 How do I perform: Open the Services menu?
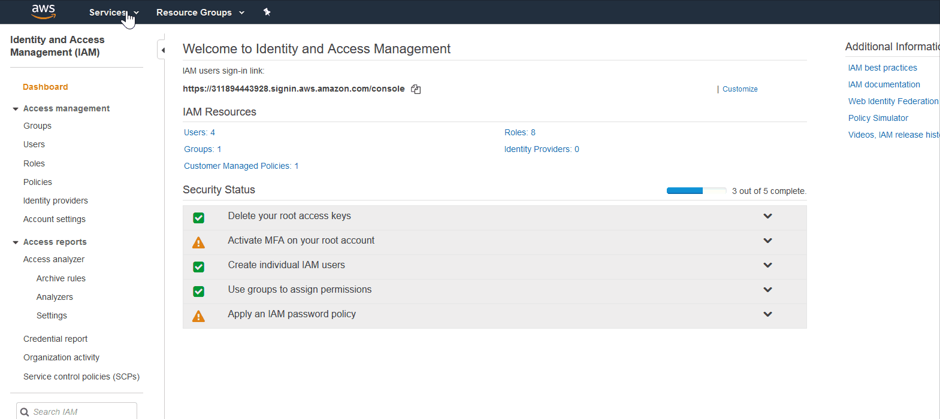(113, 13)
